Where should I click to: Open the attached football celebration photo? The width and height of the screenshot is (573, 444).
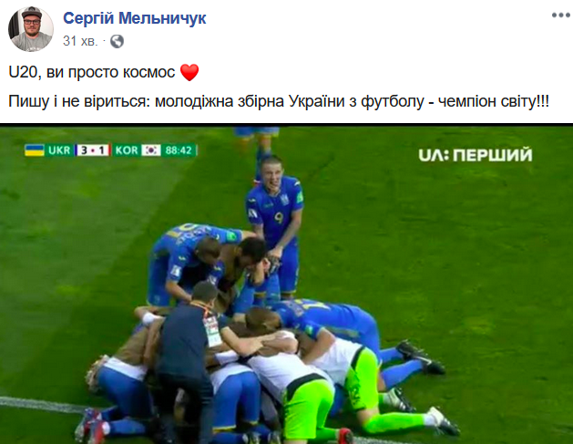point(286,284)
